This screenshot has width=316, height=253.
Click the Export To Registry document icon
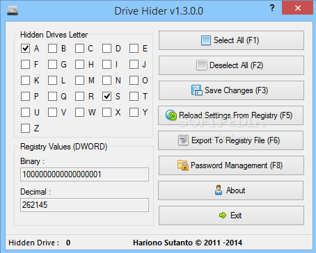183,140
